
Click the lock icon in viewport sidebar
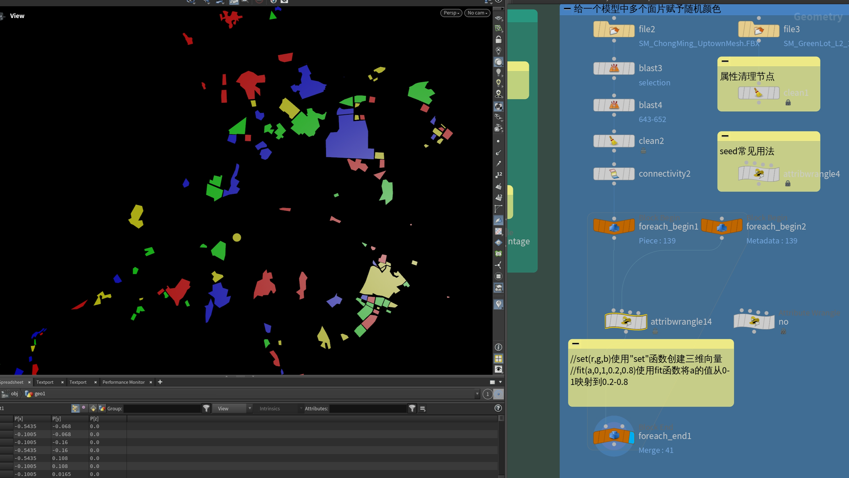[498, 40]
